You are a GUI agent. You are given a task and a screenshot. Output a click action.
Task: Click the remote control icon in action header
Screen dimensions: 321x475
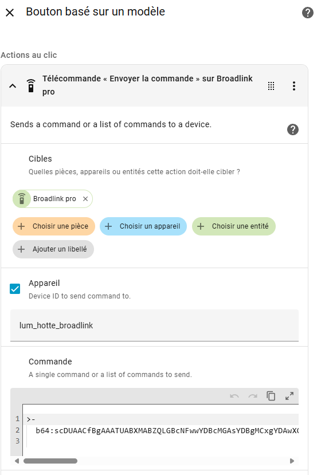30,85
